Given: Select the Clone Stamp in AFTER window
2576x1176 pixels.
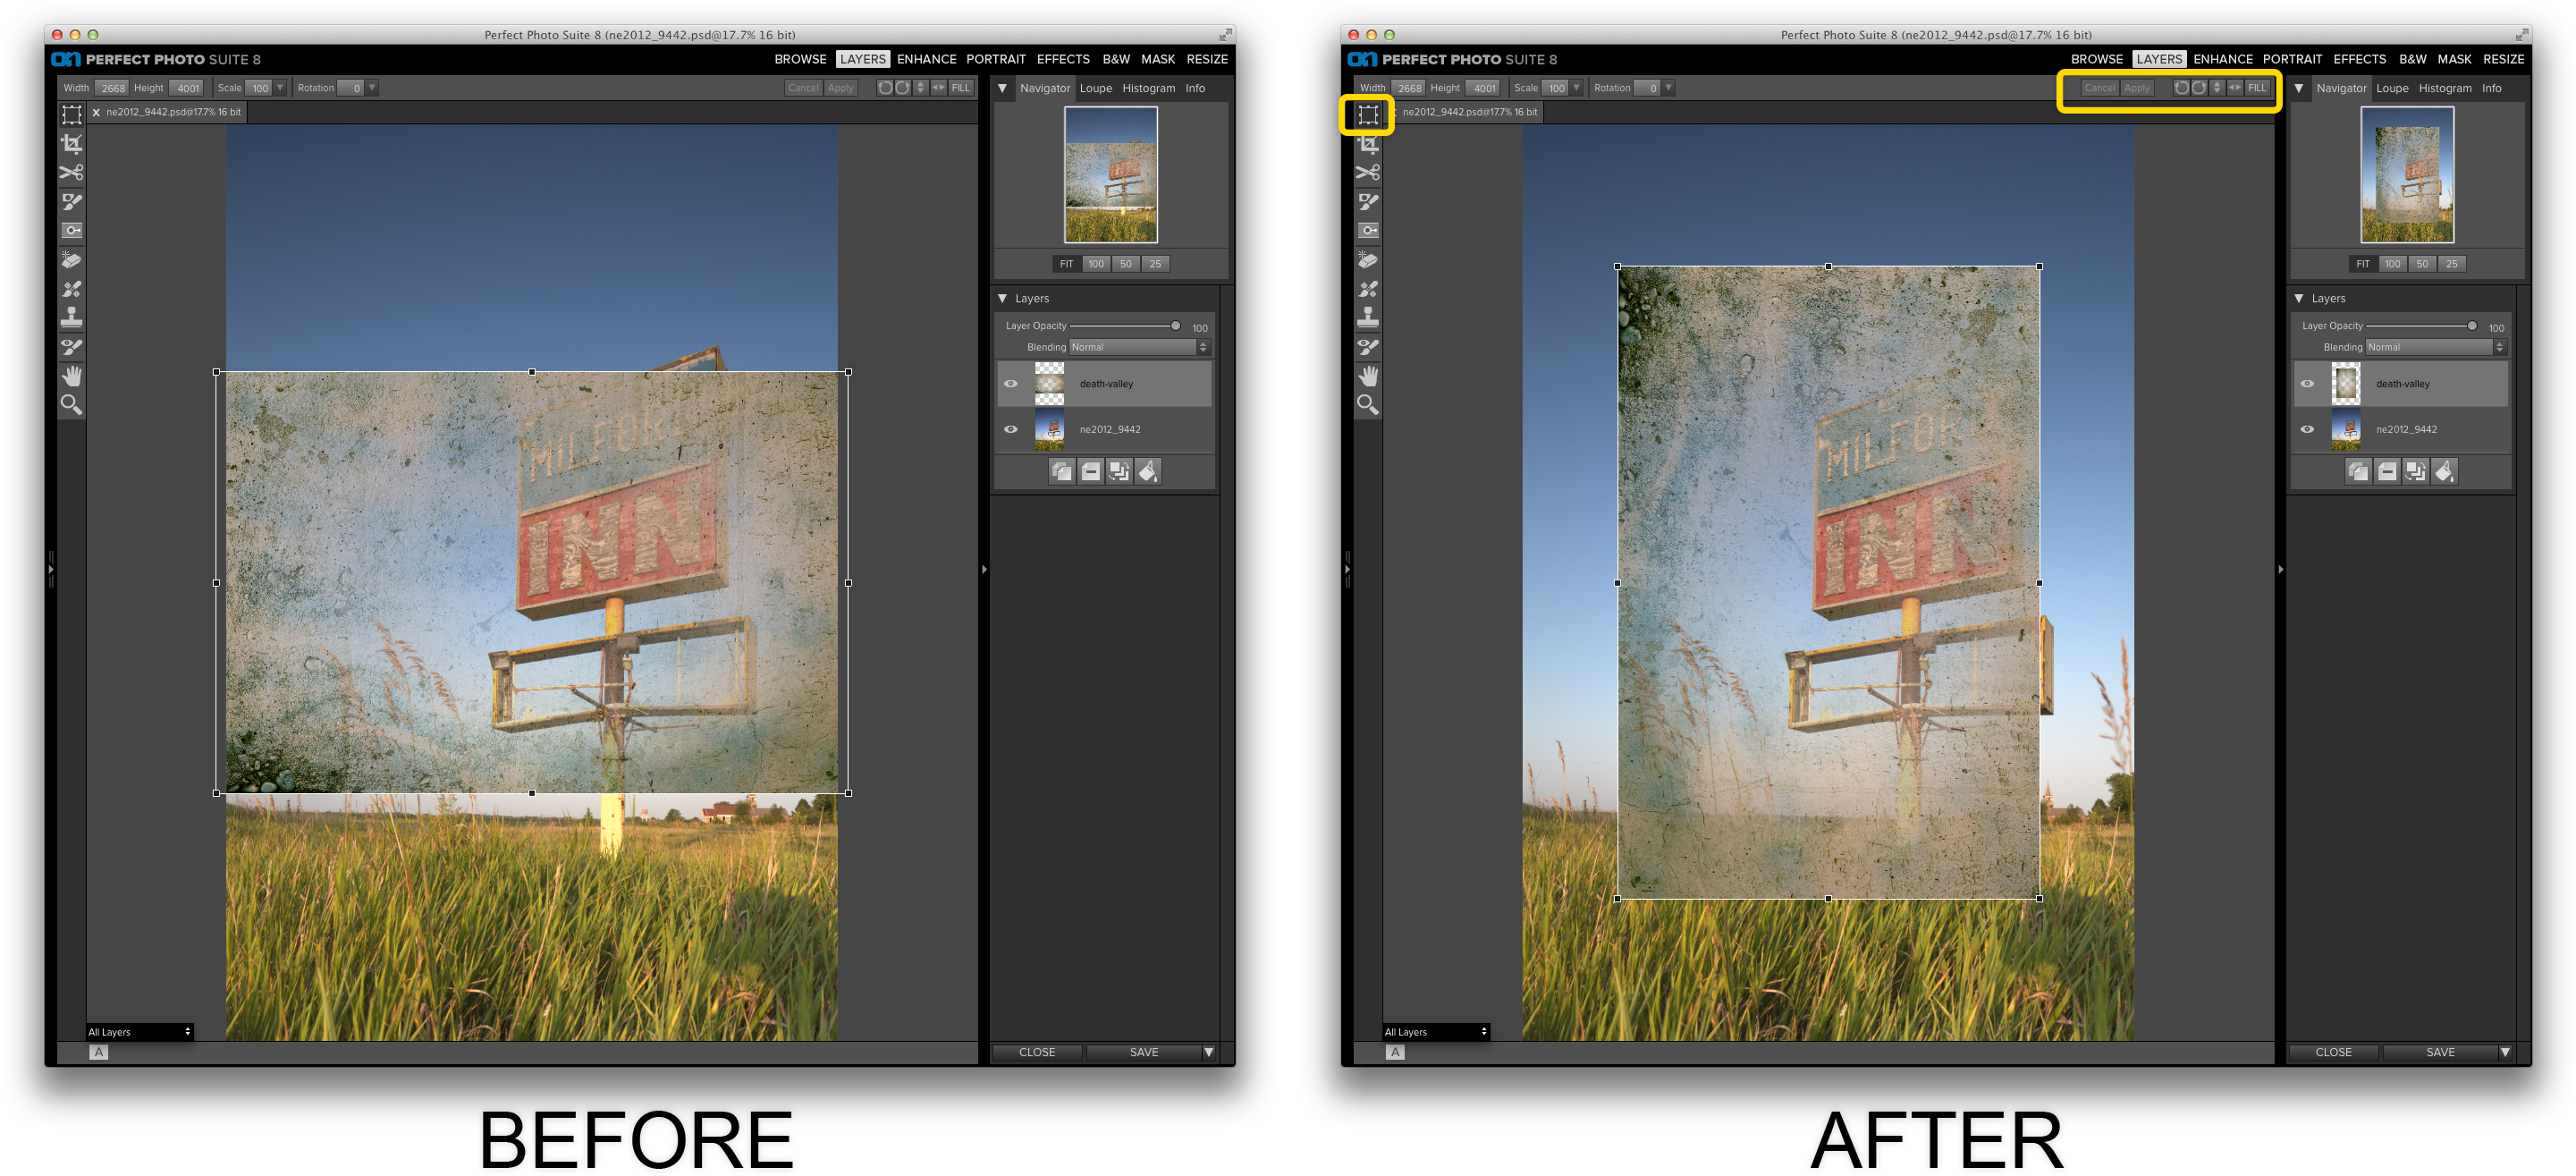Looking at the screenshot, I should [x=1368, y=318].
